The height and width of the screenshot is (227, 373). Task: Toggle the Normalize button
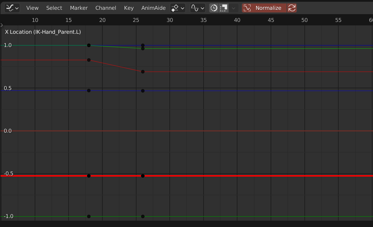point(264,8)
